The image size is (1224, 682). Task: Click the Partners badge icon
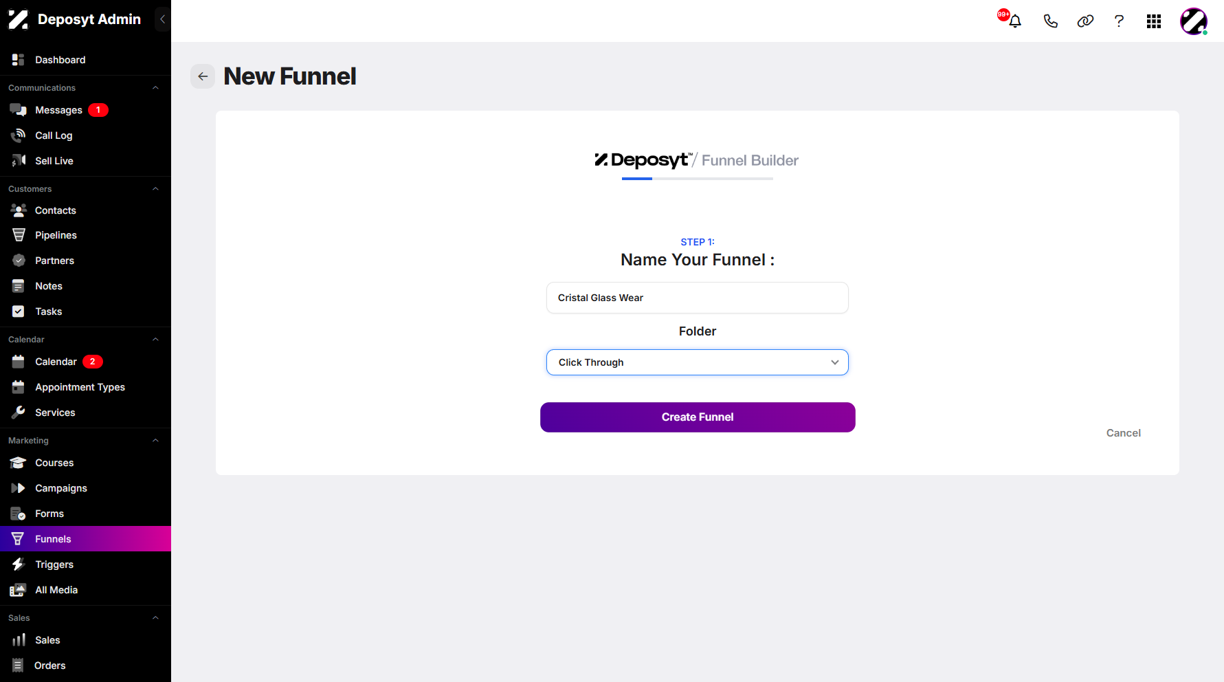click(x=19, y=261)
